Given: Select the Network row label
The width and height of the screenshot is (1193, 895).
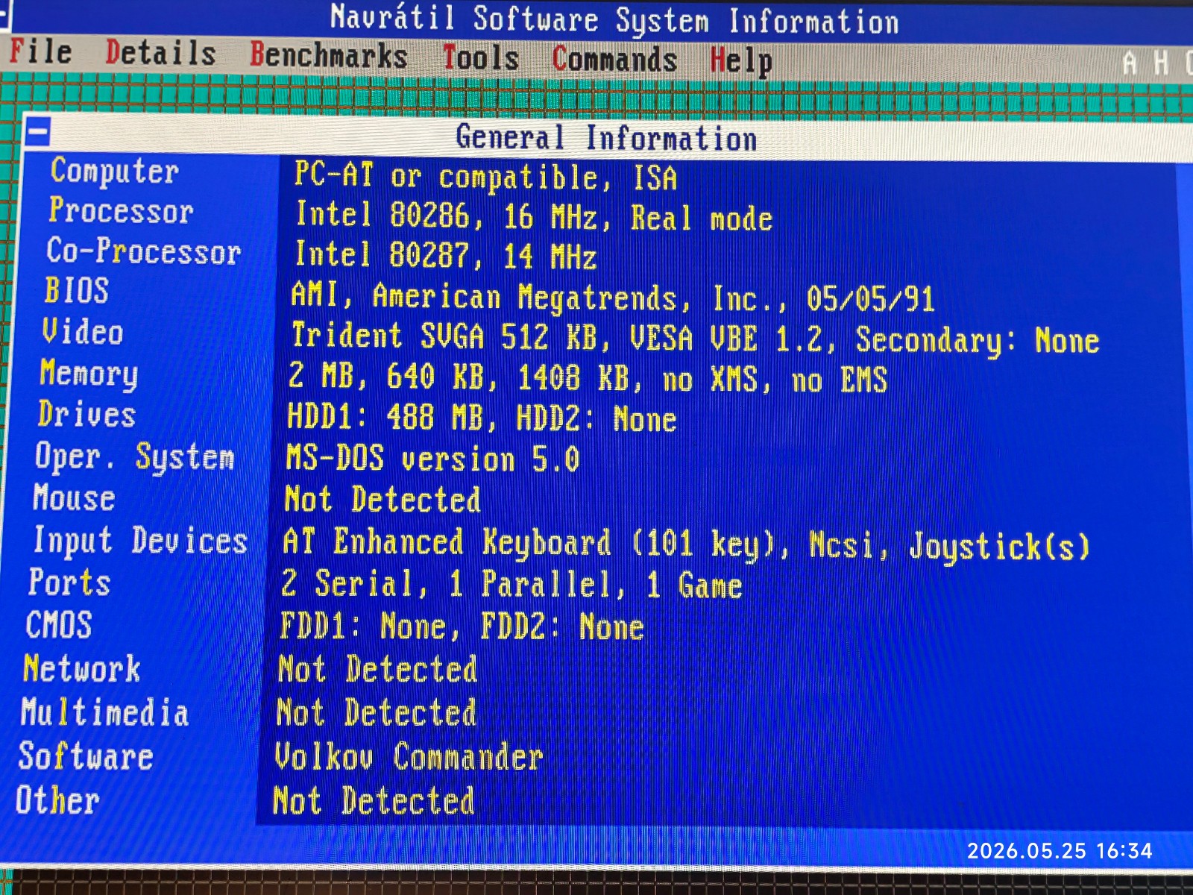Looking at the screenshot, I should [x=82, y=668].
